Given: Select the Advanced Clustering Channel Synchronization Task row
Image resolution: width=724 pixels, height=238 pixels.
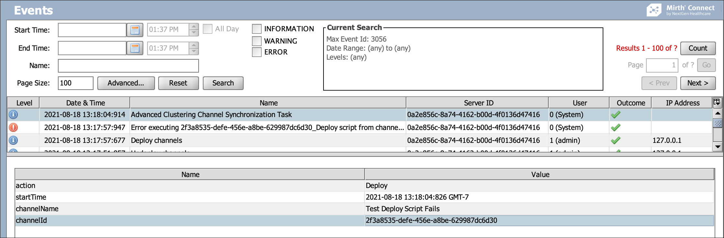Looking at the screenshot, I should coord(360,114).
